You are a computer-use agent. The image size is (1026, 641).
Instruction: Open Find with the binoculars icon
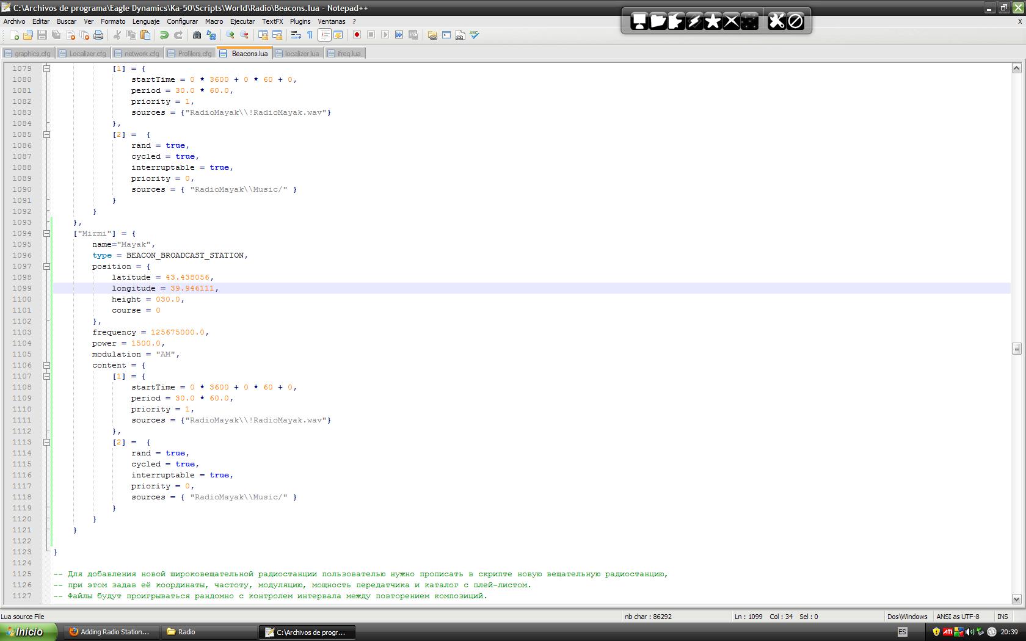(197, 35)
